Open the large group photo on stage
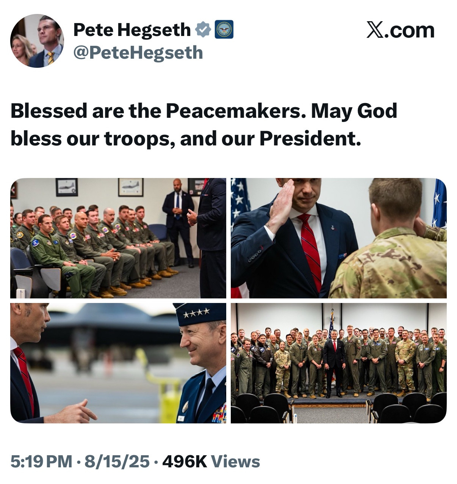Image resolution: width=457 pixels, height=484 pixels. pos(339,363)
